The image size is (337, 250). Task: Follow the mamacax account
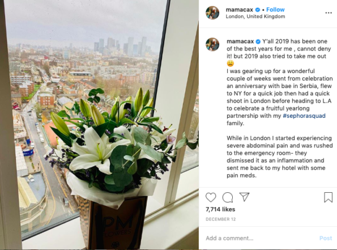(275, 10)
